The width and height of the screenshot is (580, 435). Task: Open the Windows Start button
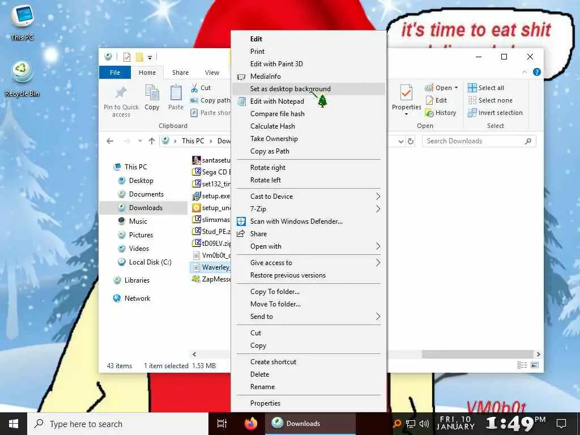click(x=14, y=424)
